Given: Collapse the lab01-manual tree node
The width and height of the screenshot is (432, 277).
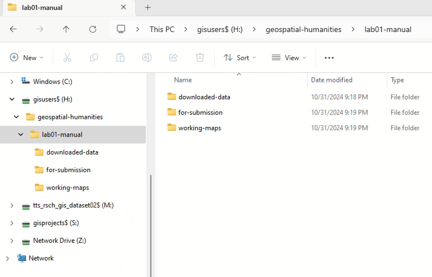Looking at the screenshot, I should point(21,135).
